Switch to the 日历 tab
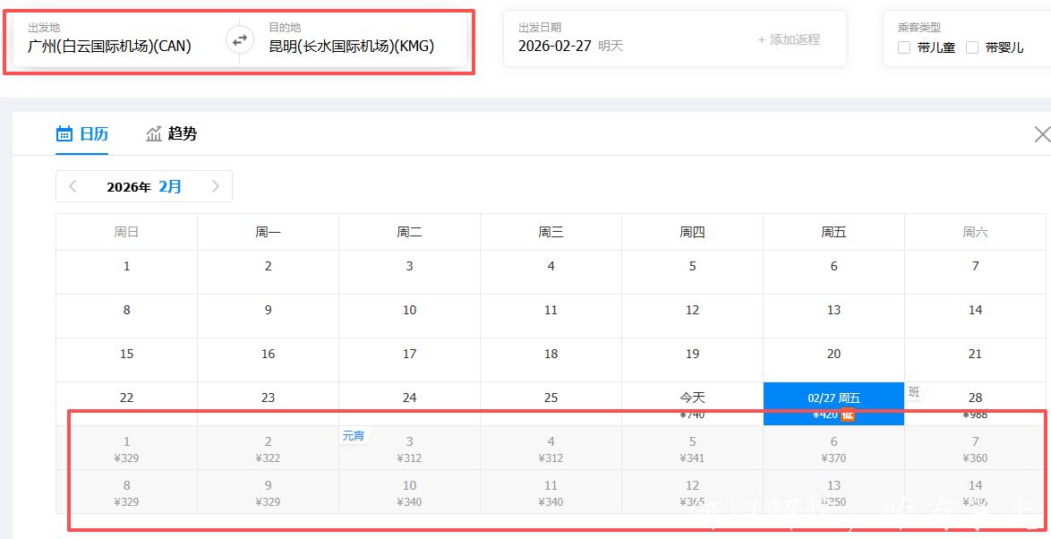 tap(94, 134)
